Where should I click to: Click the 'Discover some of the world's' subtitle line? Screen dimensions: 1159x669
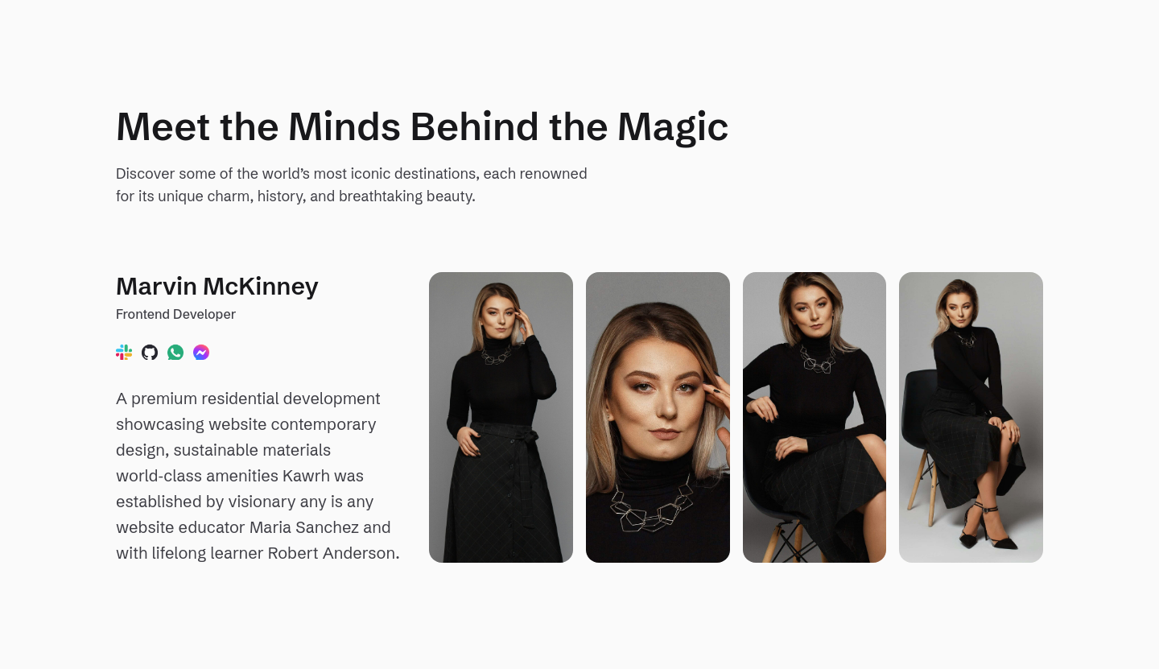[x=352, y=173]
